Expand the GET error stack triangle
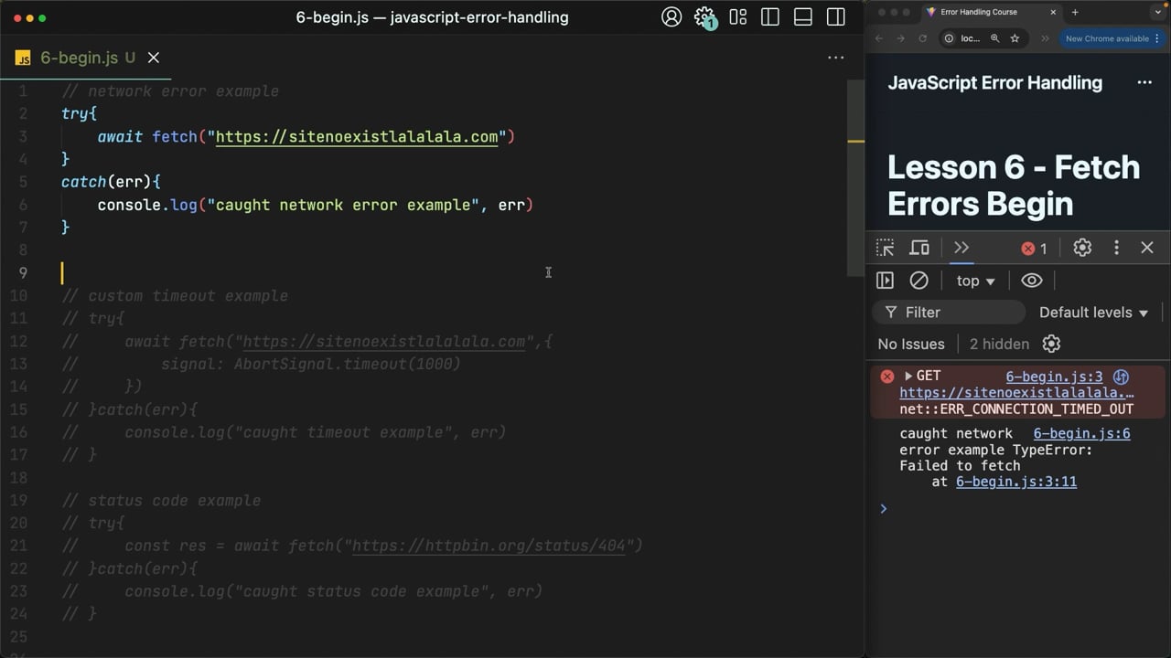Screen dimensions: 1171x658 [908, 376]
